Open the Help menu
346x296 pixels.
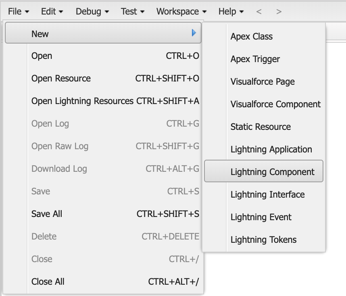[231, 12]
